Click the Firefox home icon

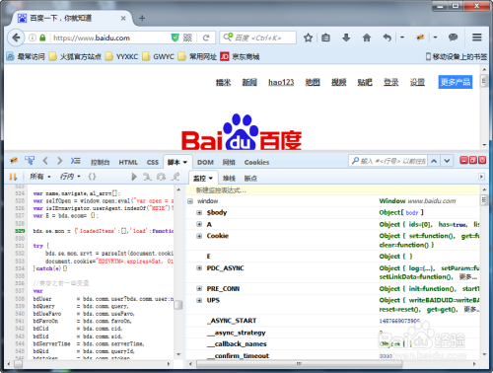click(367, 37)
